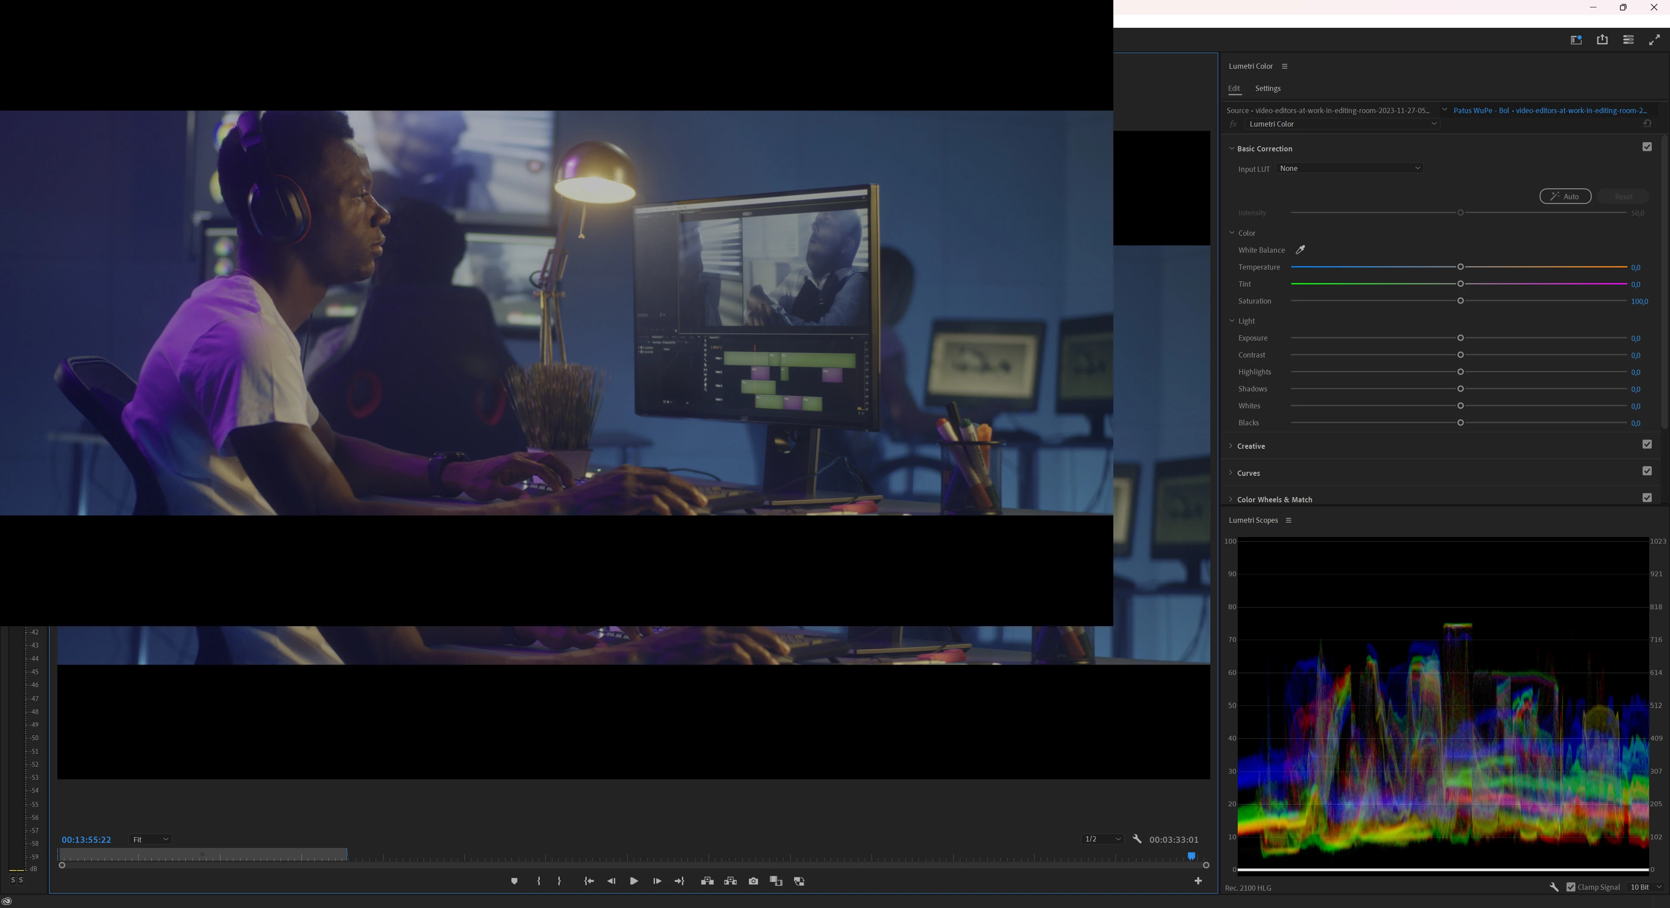Open the Fit zoom level dropdown
The image size is (1670, 908).
pyautogui.click(x=150, y=839)
